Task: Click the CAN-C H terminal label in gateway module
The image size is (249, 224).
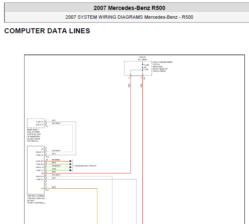Action: pos(40,167)
